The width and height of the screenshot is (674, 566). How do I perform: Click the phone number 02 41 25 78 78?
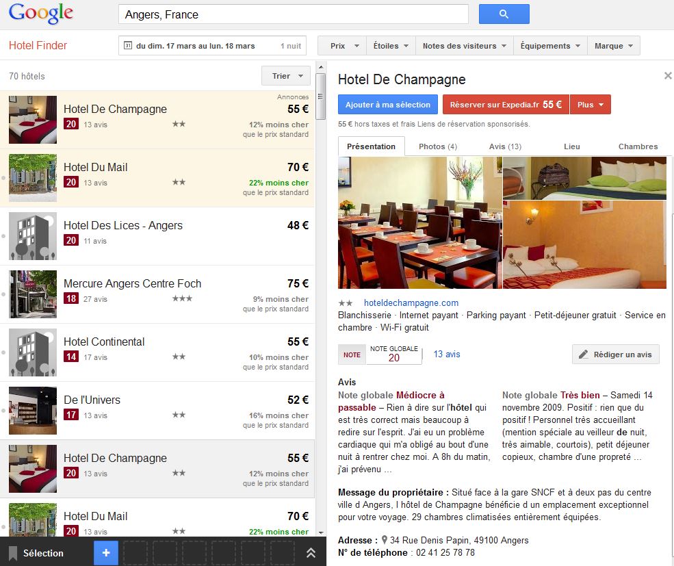click(x=445, y=553)
